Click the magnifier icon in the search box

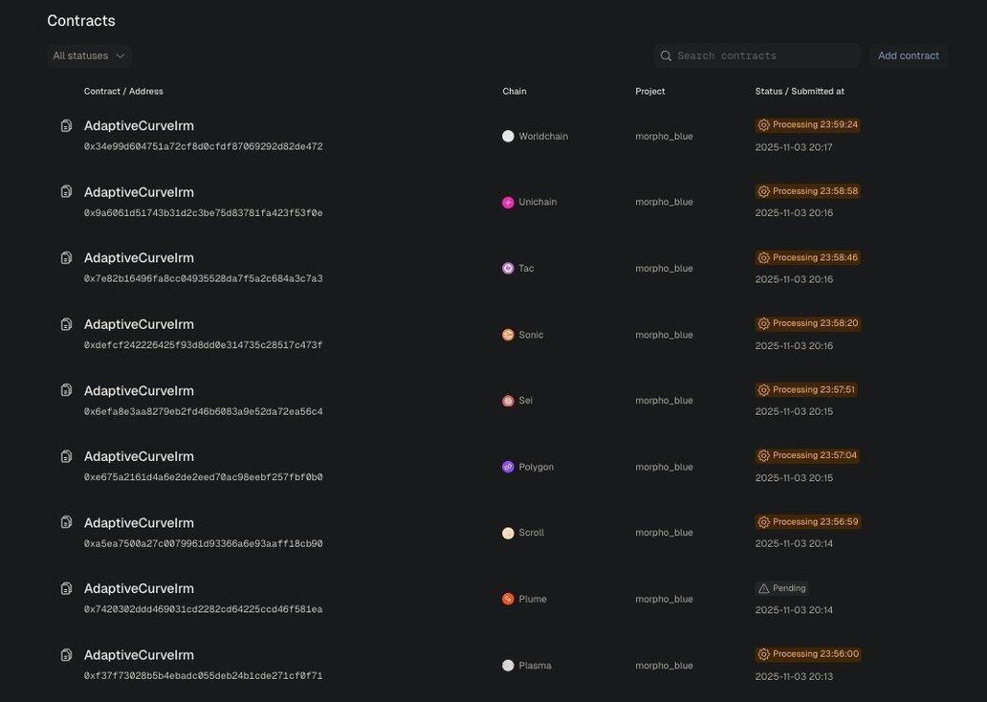pos(666,55)
